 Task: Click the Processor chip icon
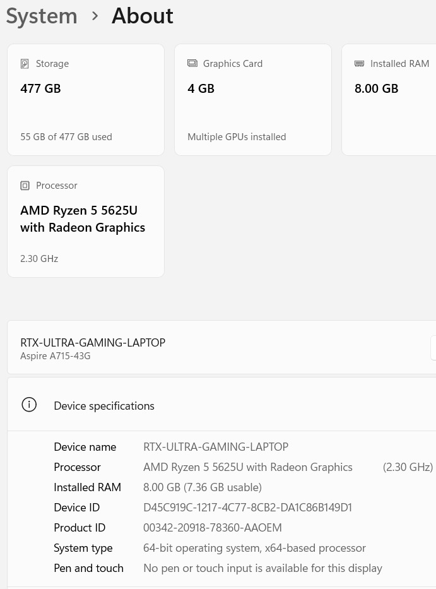25,186
